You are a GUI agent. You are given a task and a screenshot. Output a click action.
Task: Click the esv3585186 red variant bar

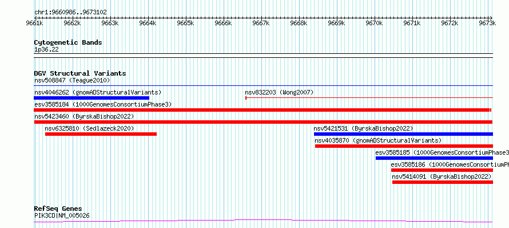[442, 170]
